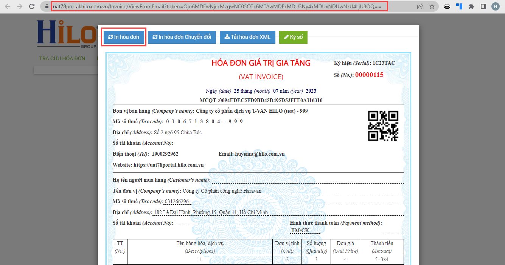This screenshot has height=265, width=505.
Task: Bookmark this page with the star icon
Action: pyautogui.click(x=432, y=6)
